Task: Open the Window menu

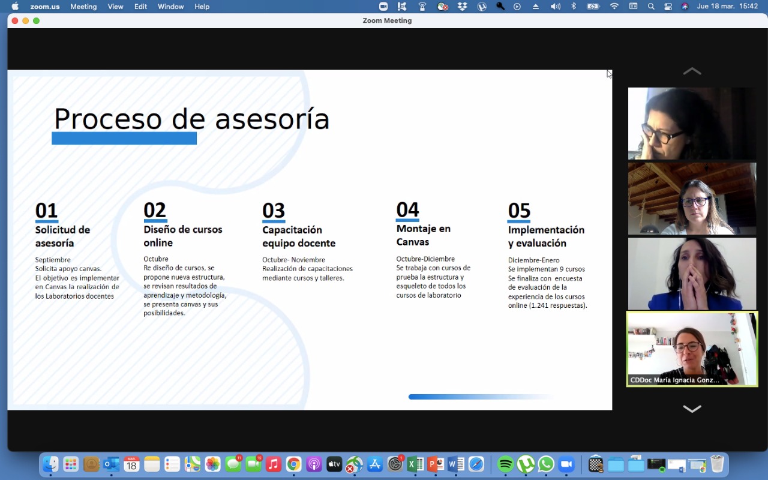Action: pos(170,7)
